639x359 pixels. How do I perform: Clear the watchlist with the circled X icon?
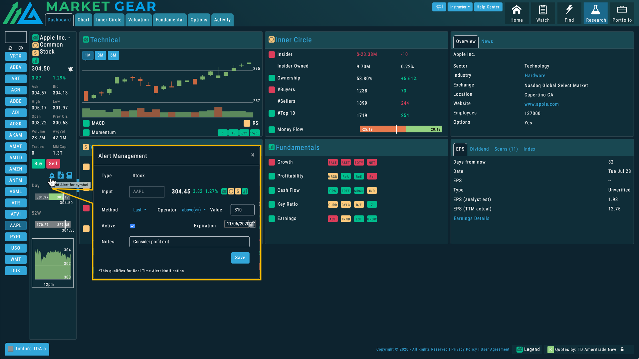pos(21,48)
